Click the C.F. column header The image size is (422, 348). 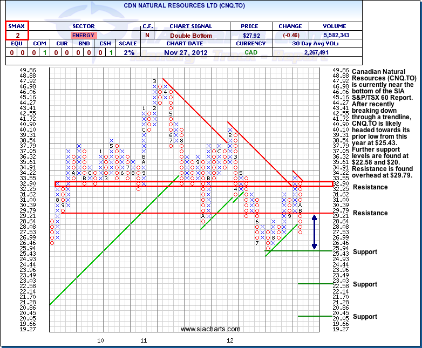[x=148, y=26]
